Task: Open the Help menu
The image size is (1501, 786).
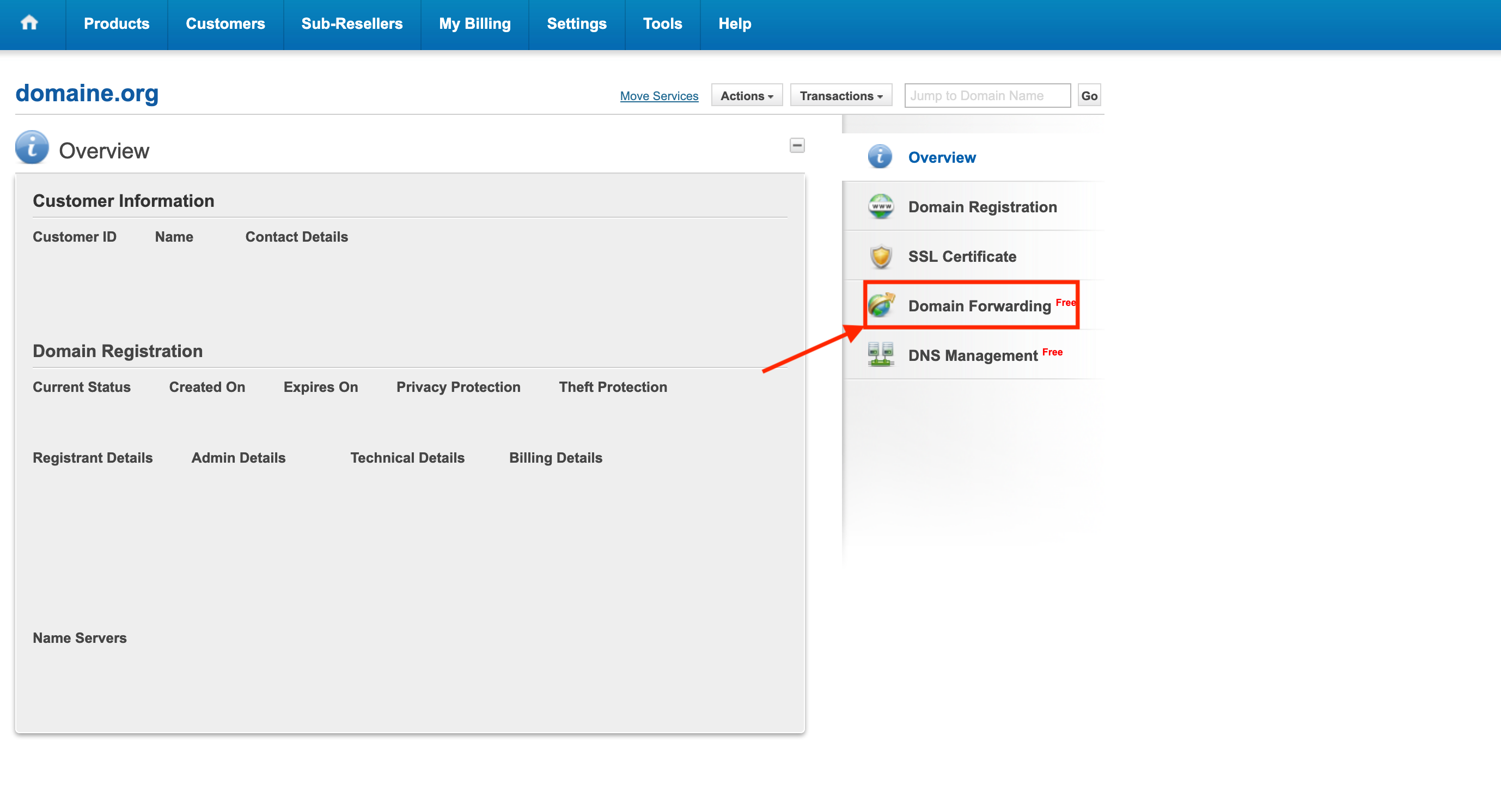Action: click(x=735, y=24)
